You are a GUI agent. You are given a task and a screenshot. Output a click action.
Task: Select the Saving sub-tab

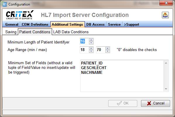click(x=11, y=32)
